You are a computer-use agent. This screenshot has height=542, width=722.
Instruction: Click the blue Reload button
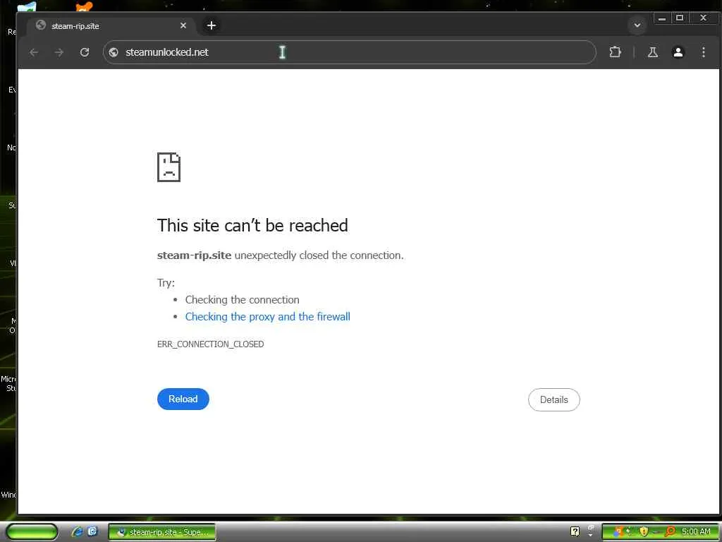tap(183, 399)
